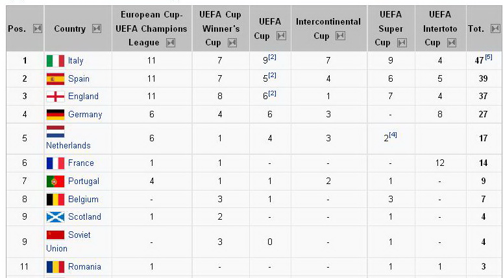
Task: Sort table by Pos. column
Action: coord(37,29)
